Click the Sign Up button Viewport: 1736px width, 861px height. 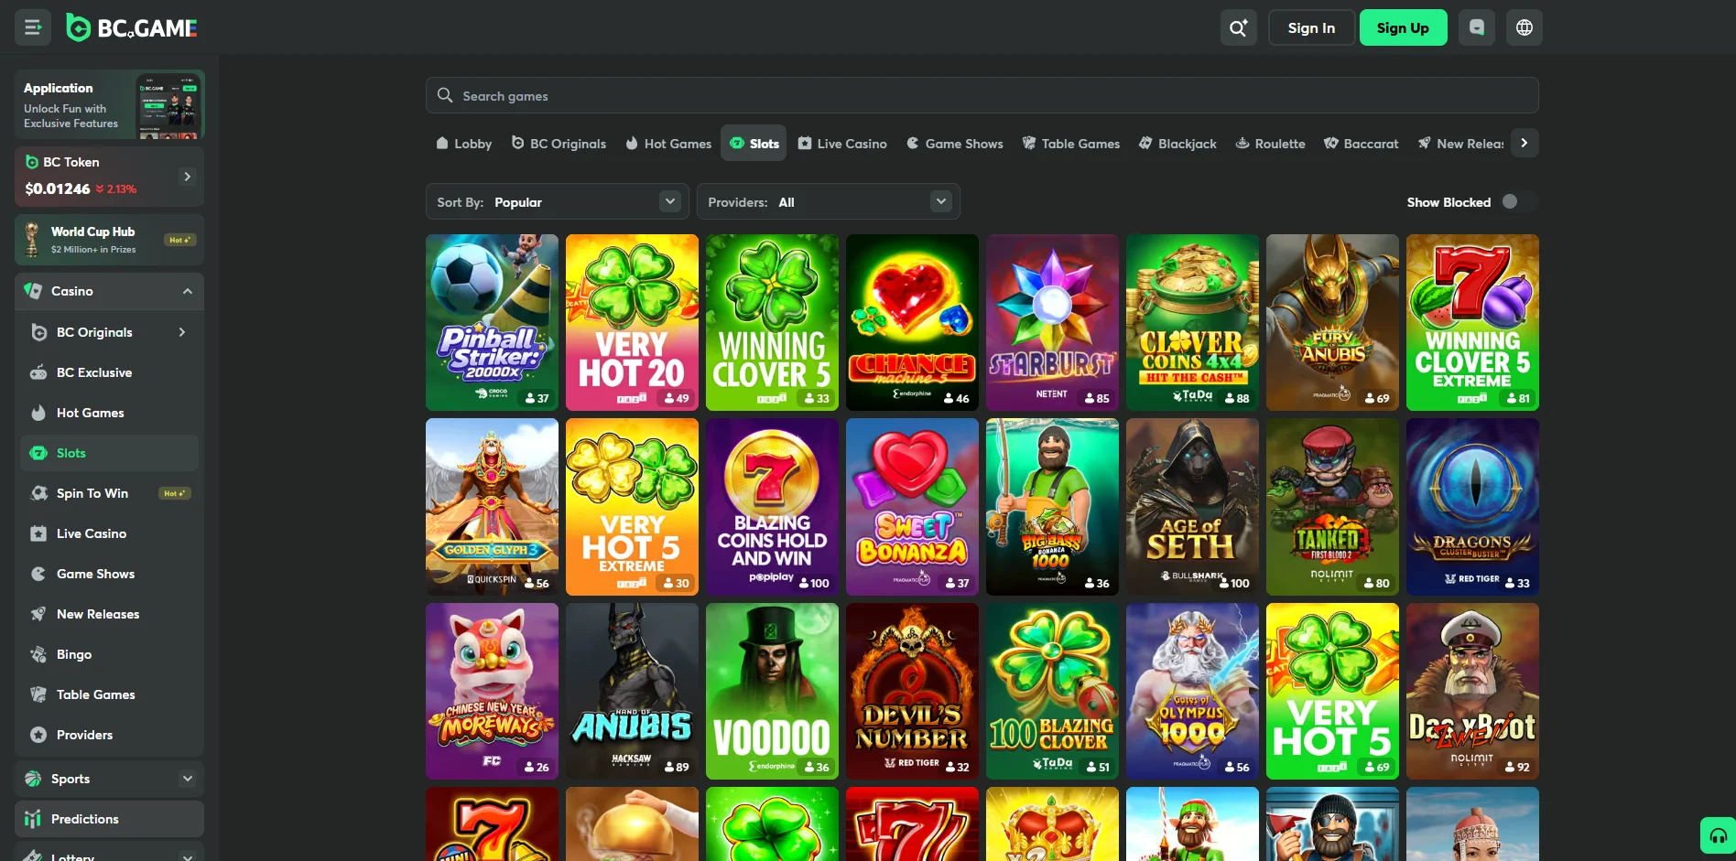1403,27
